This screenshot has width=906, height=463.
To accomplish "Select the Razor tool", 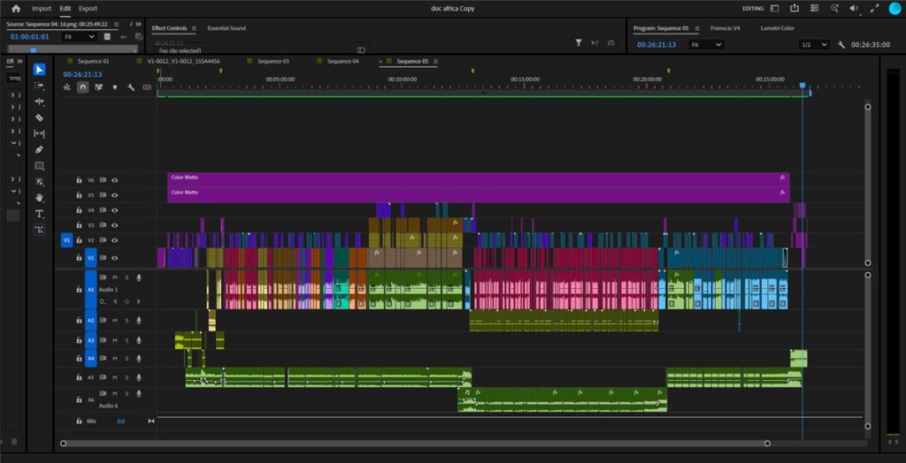I will [x=39, y=118].
